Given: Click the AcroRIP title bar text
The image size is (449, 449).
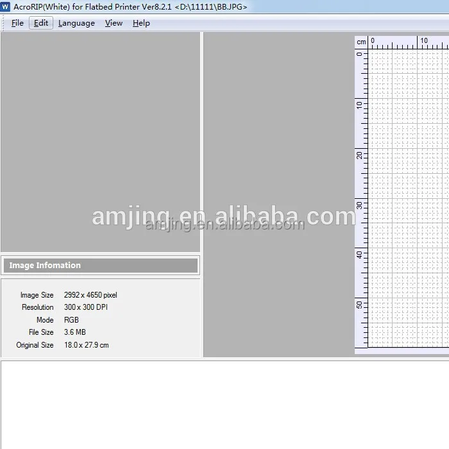Looking at the screenshot, I should pyautogui.click(x=130, y=6).
